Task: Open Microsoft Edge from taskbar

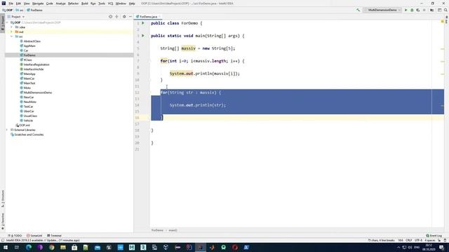Action: tap(29, 247)
